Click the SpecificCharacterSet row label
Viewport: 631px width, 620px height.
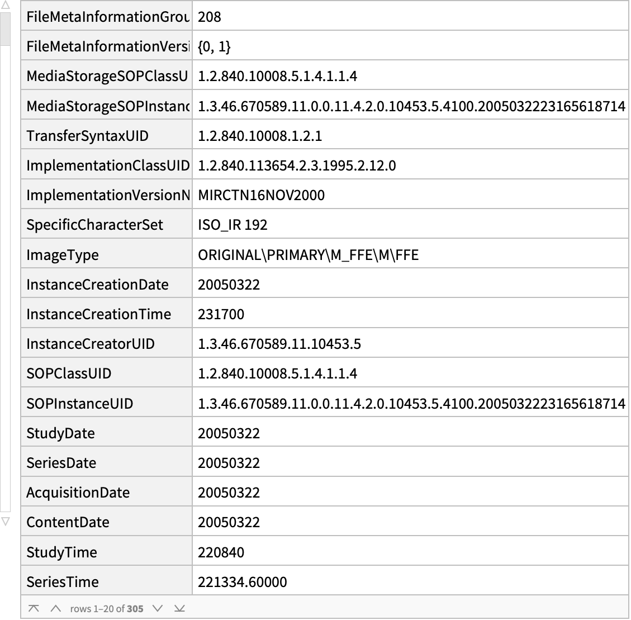[94, 225]
